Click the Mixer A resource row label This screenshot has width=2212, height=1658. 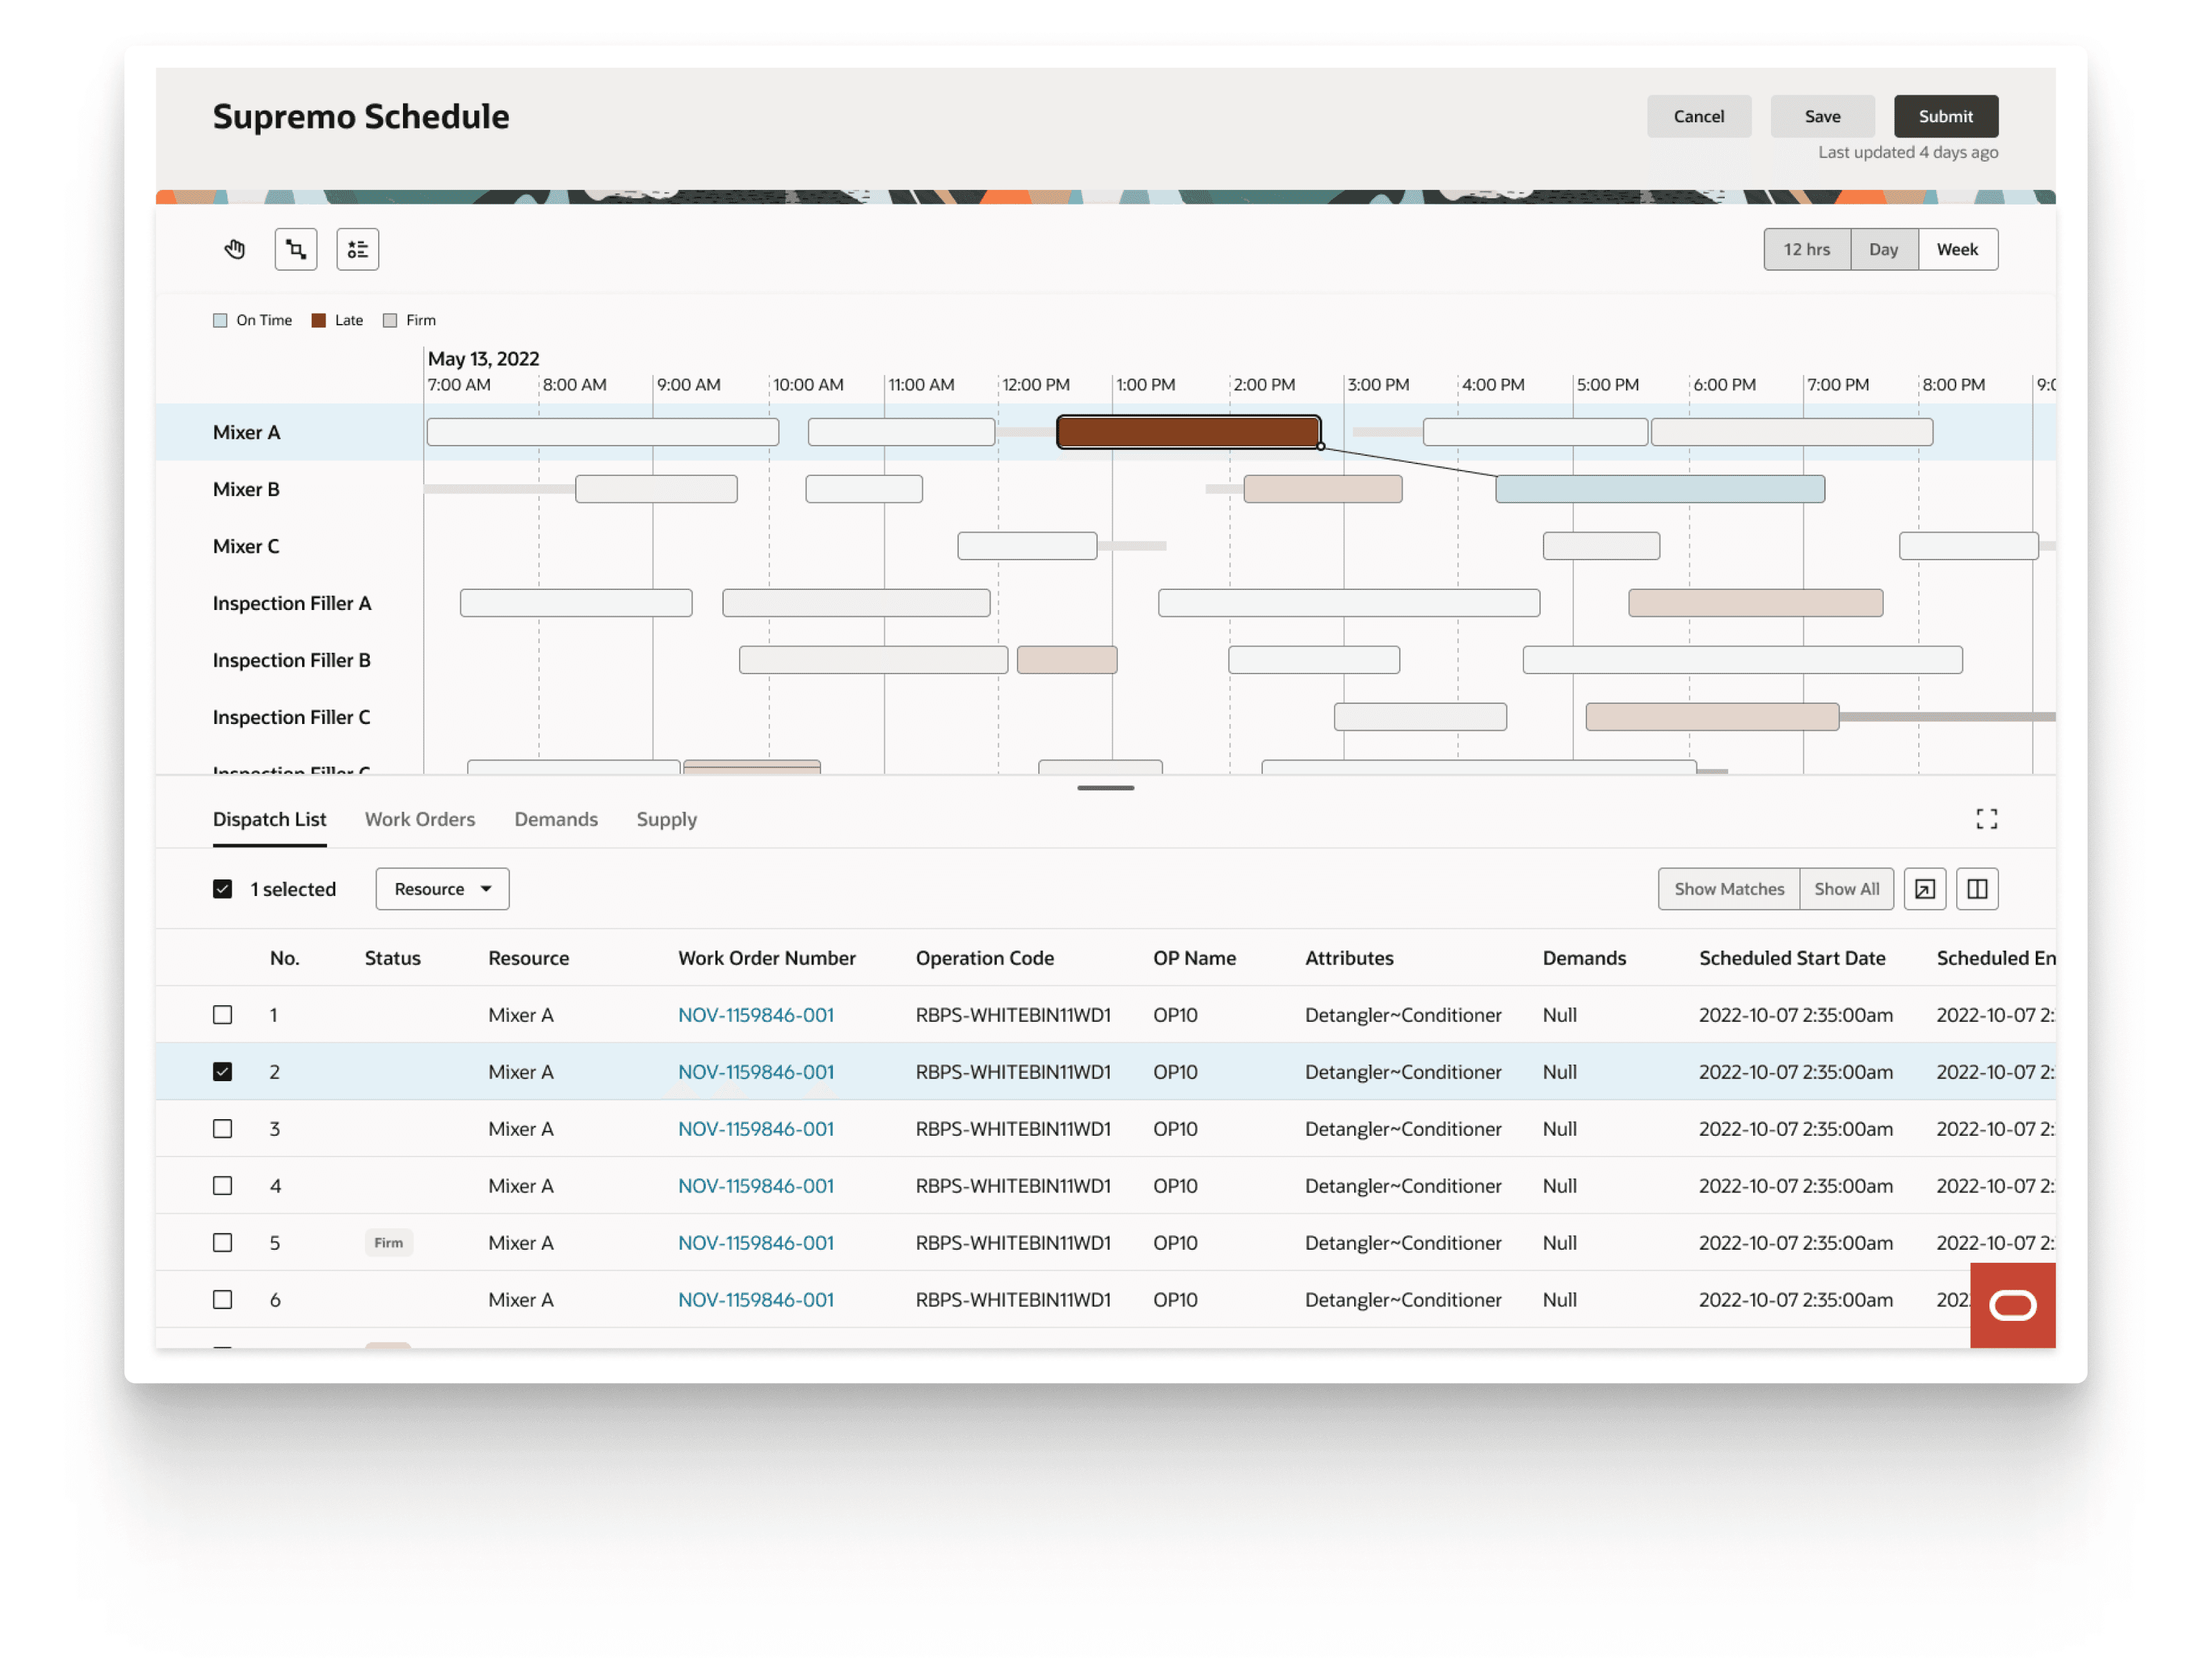(x=246, y=432)
